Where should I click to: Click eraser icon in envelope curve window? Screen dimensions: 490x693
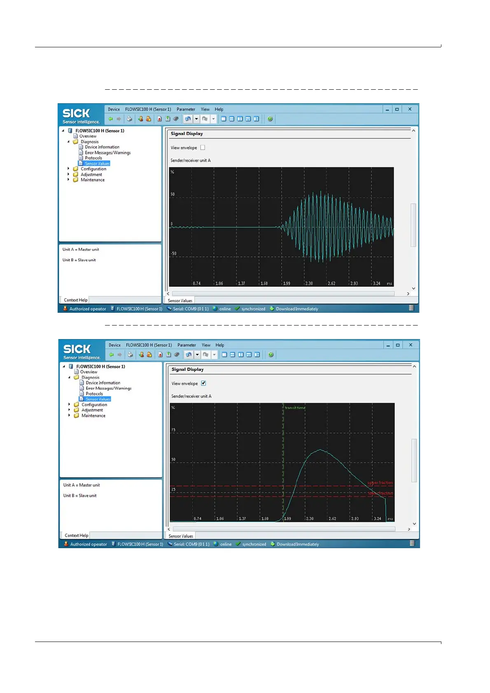click(x=177, y=355)
